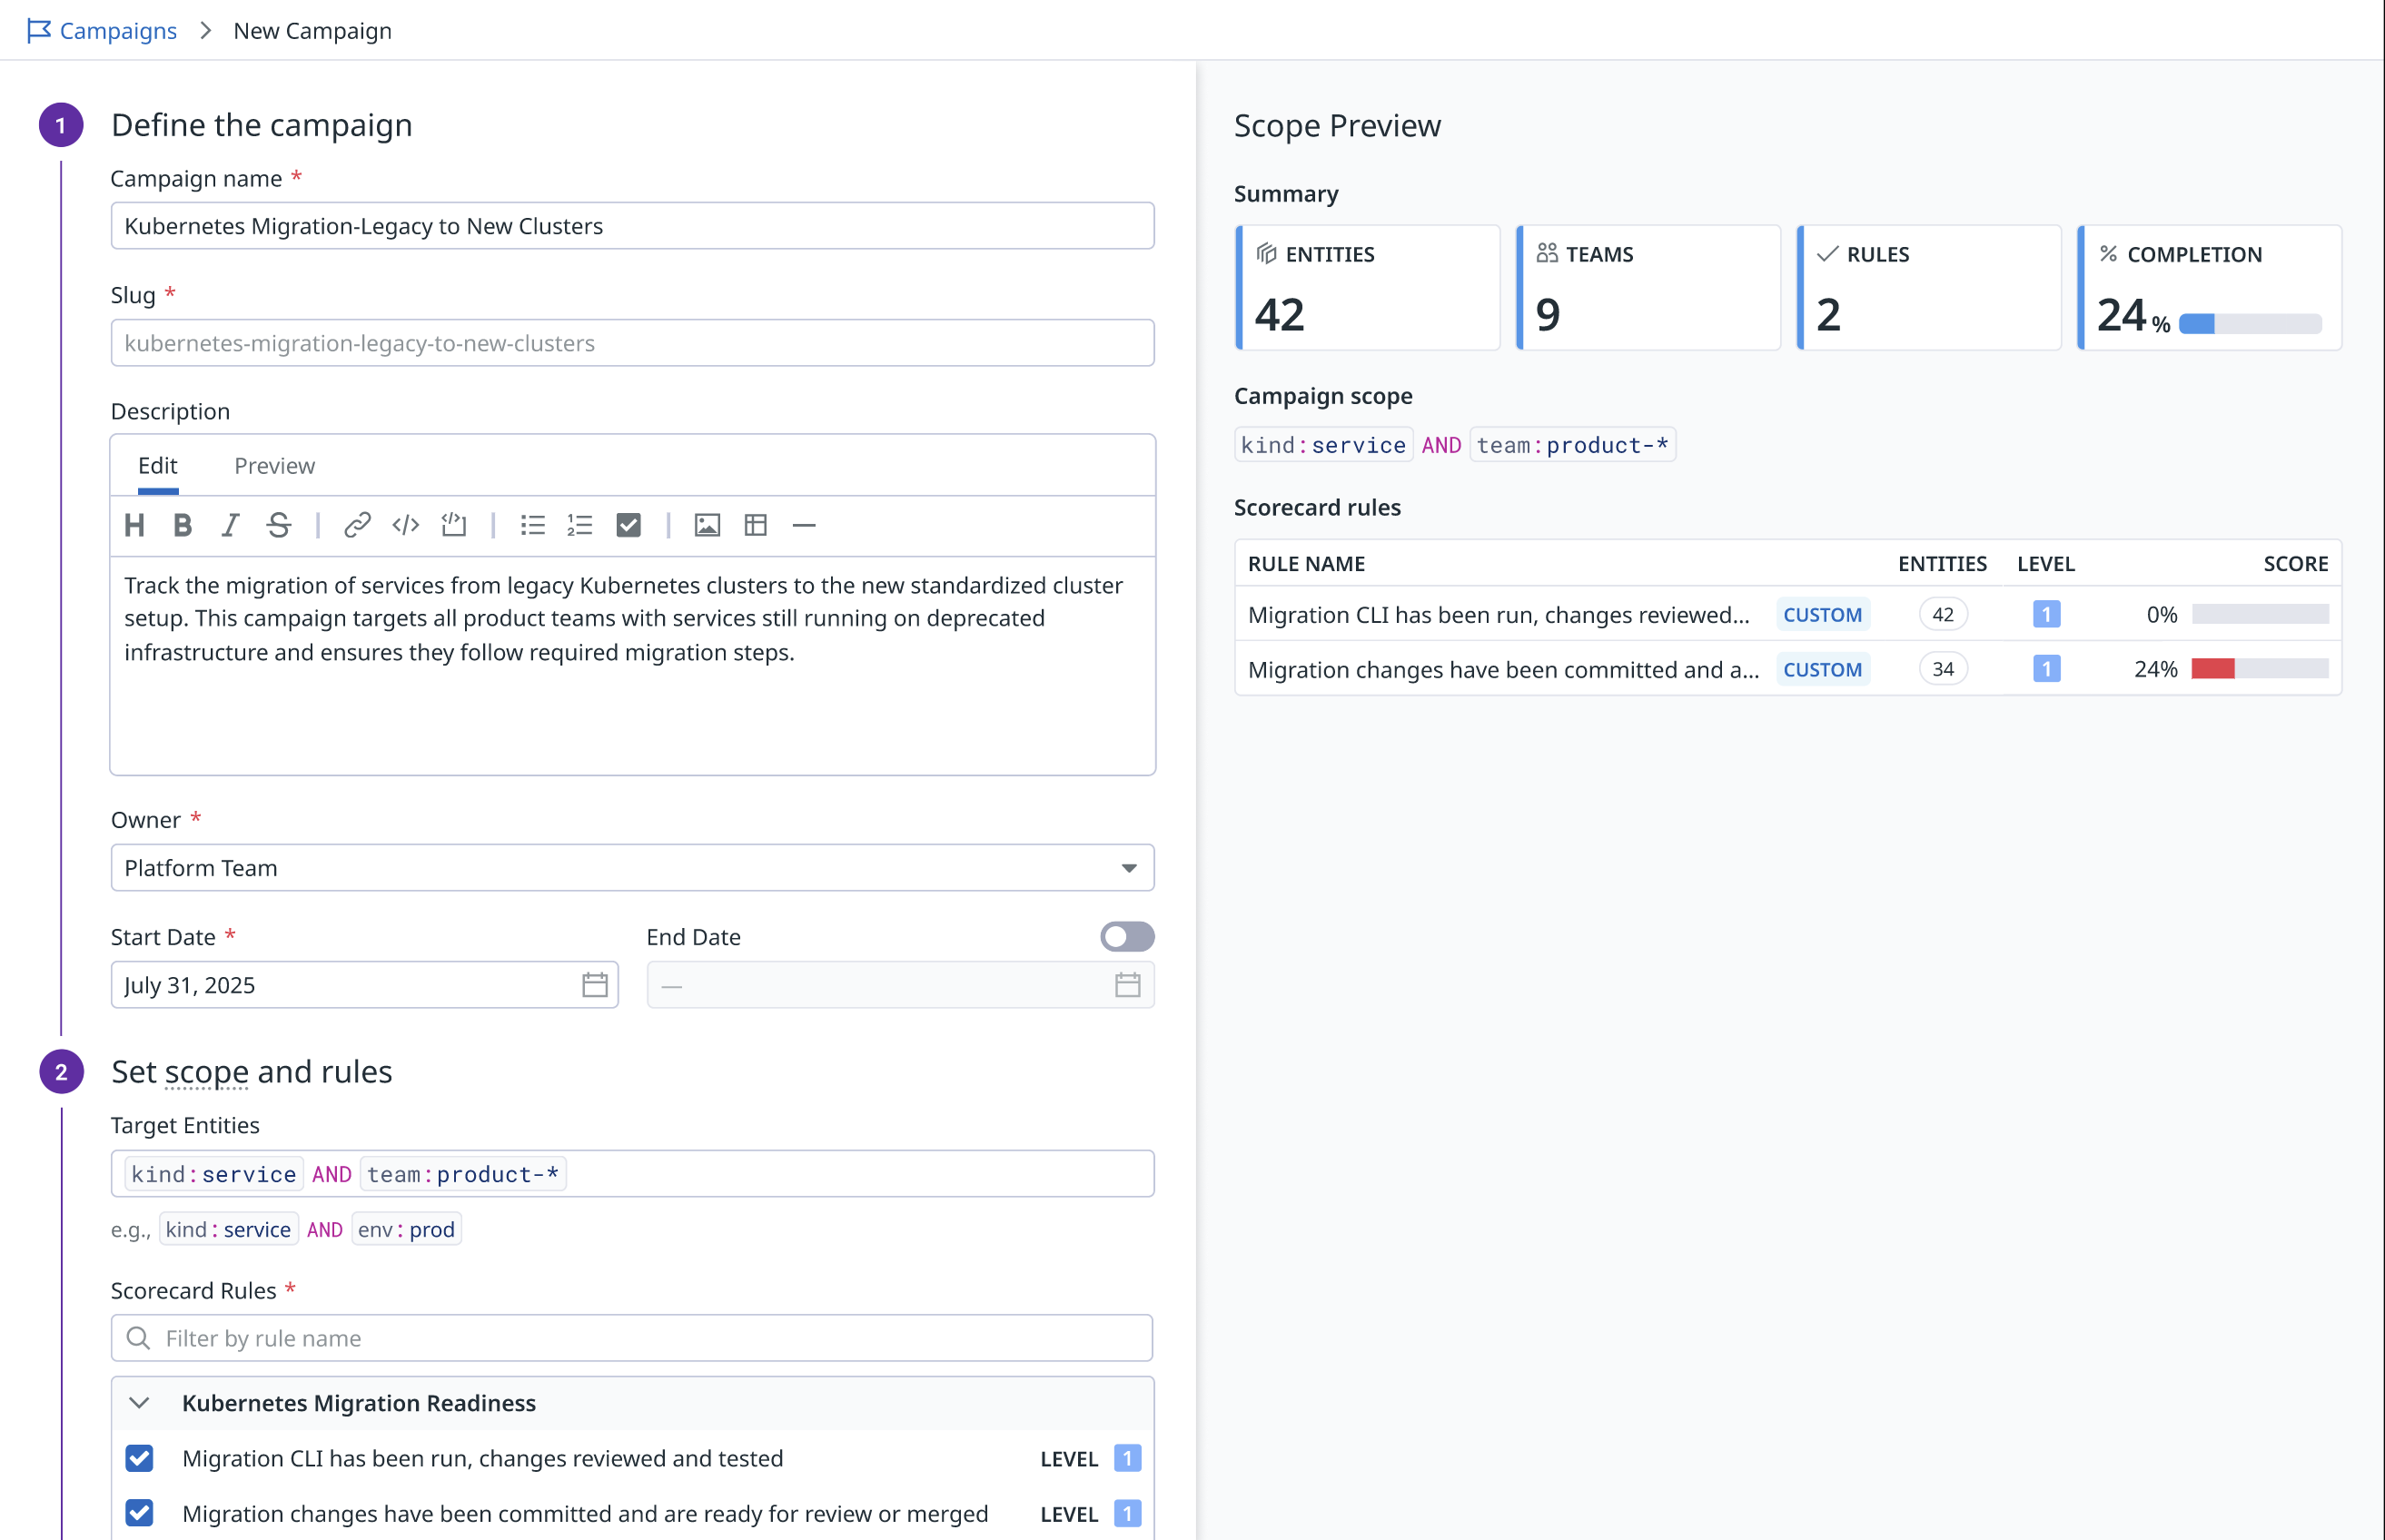Screen dimensions: 2385x1540
Task: Click the strikethrough icon
Action: [x=279, y=525]
